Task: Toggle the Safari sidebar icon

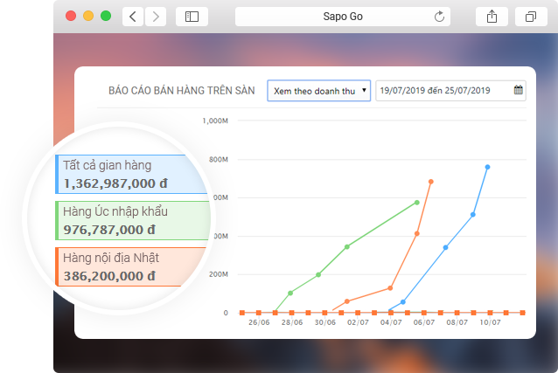Action: [x=192, y=16]
